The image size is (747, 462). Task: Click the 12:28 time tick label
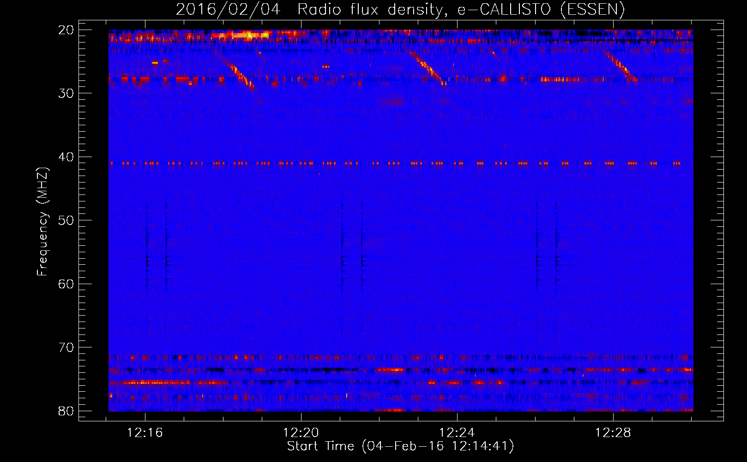tap(613, 432)
